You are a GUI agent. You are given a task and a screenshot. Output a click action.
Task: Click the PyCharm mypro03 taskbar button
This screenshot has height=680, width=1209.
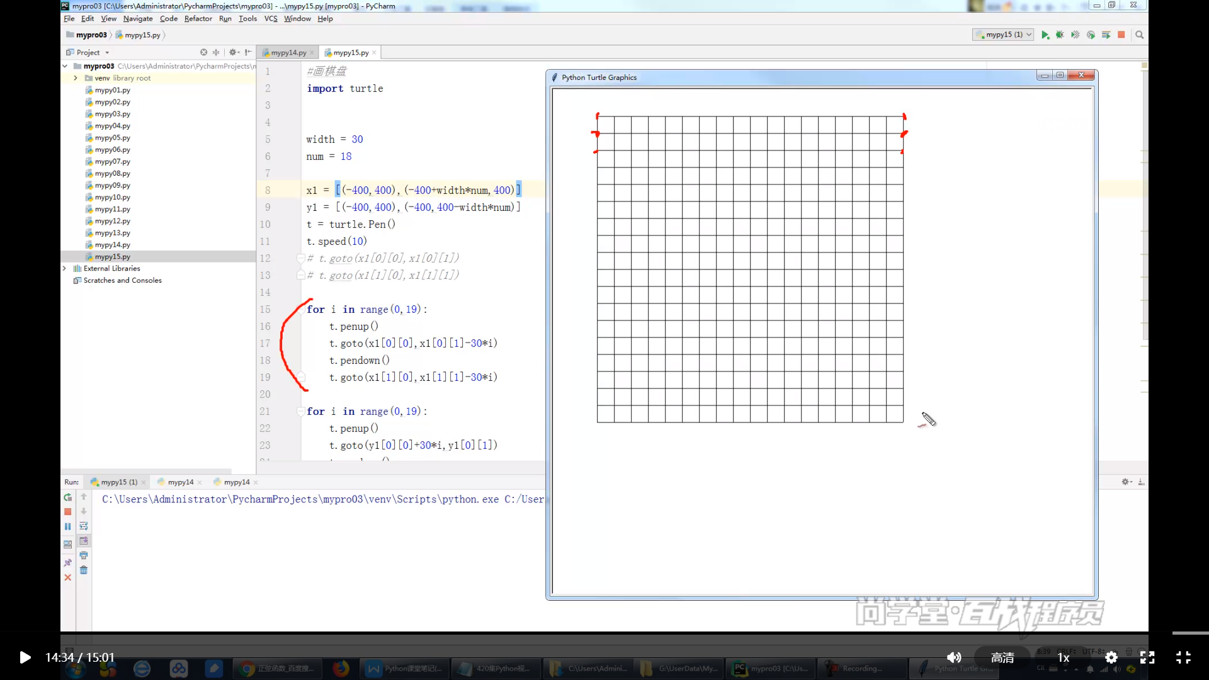(771, 668)
